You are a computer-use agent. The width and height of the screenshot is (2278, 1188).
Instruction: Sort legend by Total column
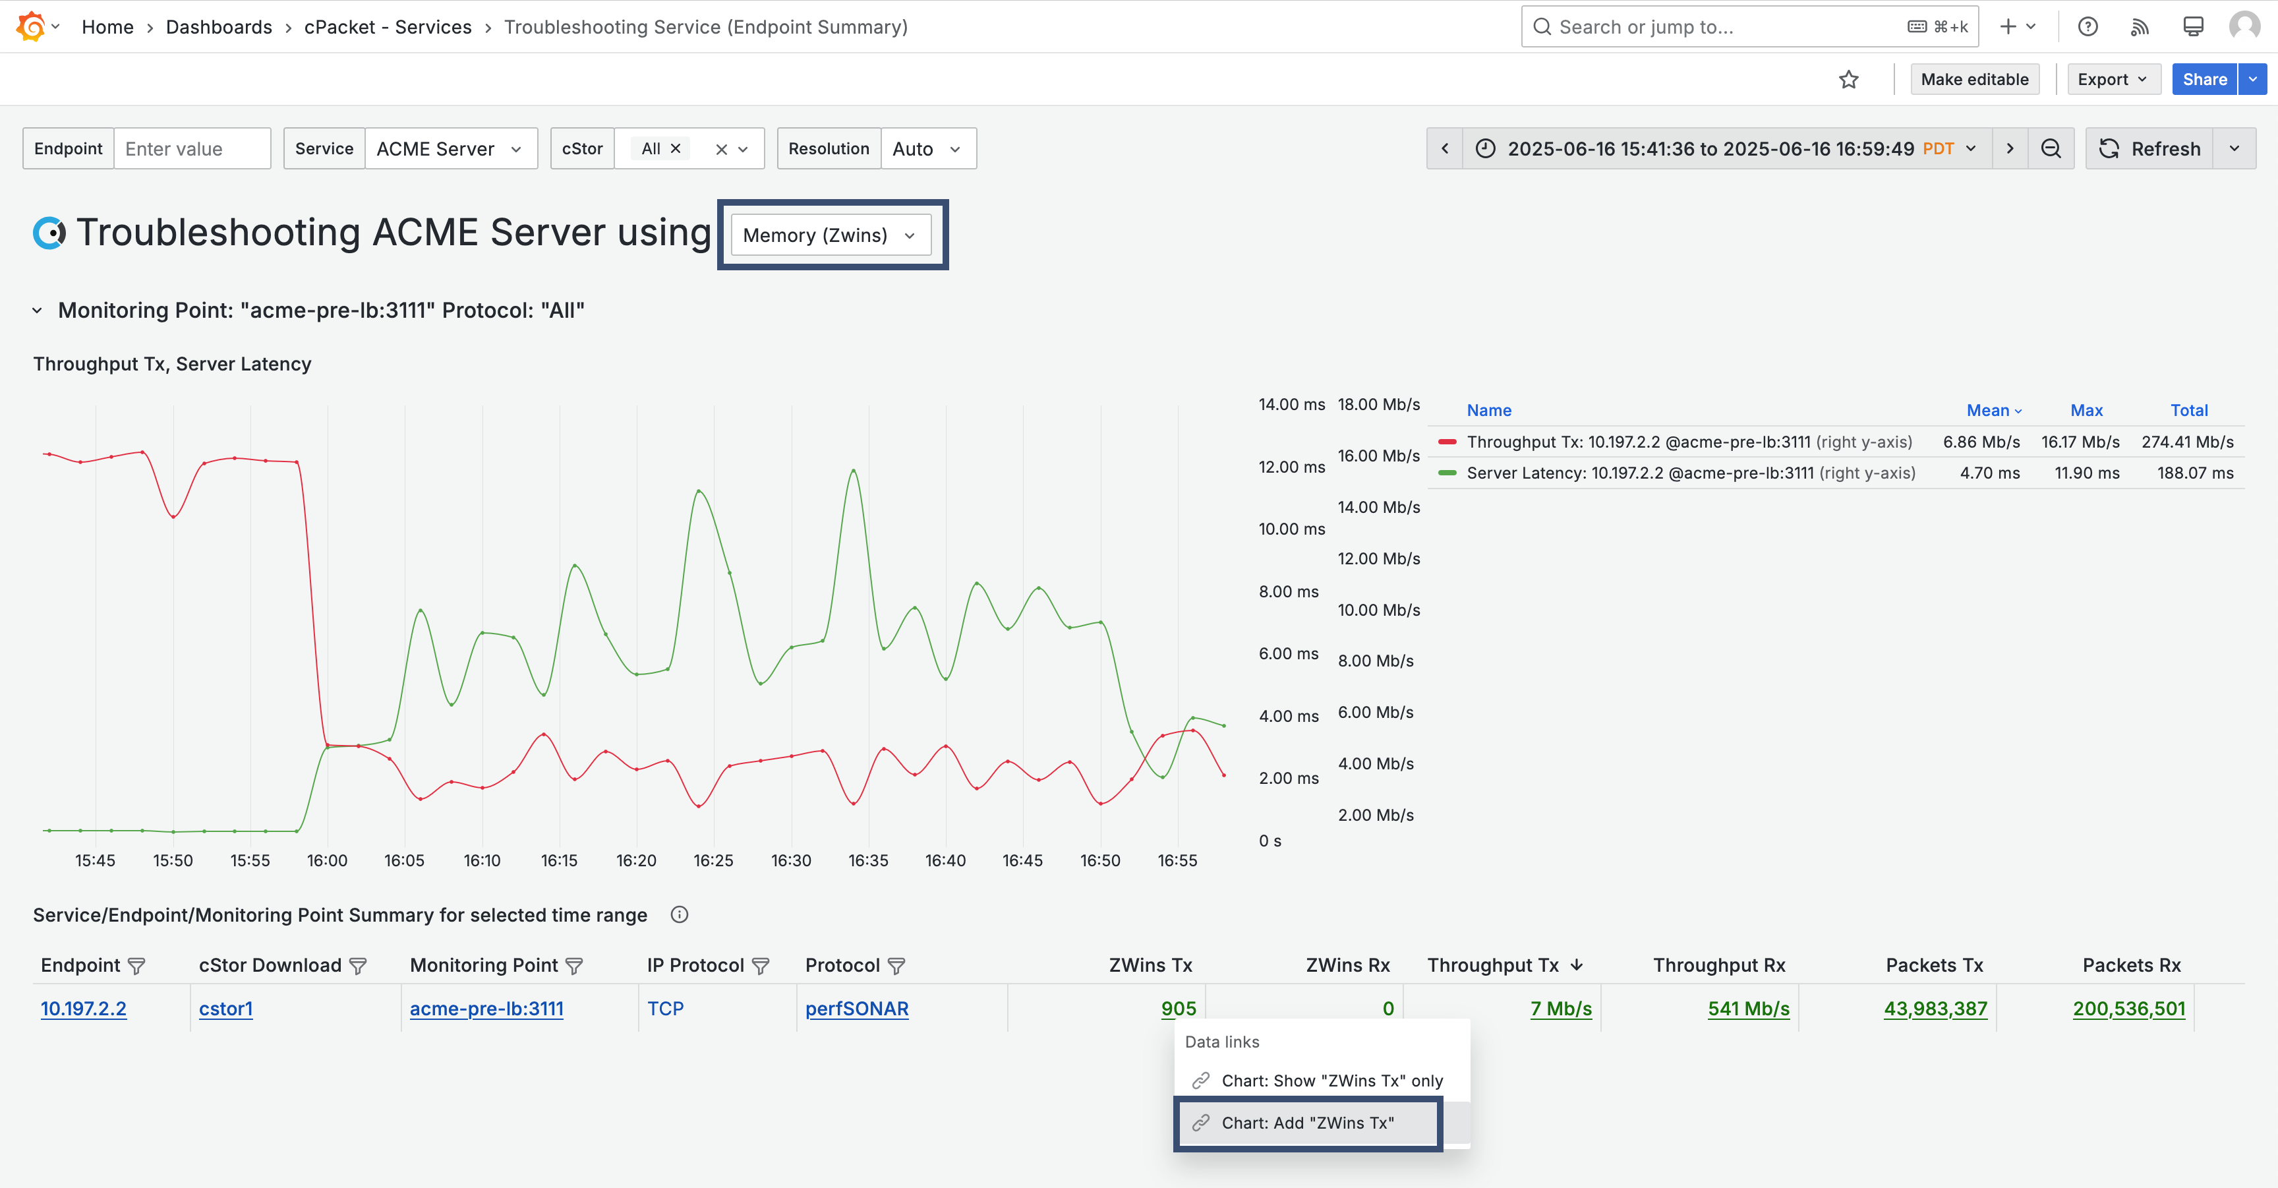tap(2188, 411)
